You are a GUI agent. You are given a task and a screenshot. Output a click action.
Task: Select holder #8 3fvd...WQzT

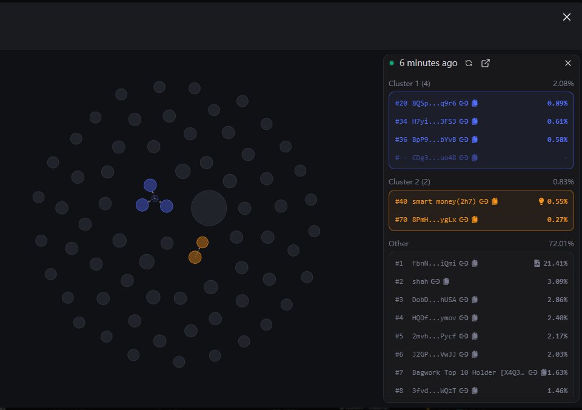pos(481,391)
